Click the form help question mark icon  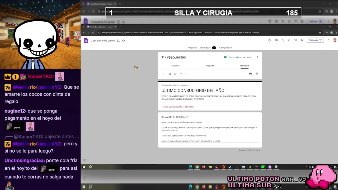pos(84,160)
